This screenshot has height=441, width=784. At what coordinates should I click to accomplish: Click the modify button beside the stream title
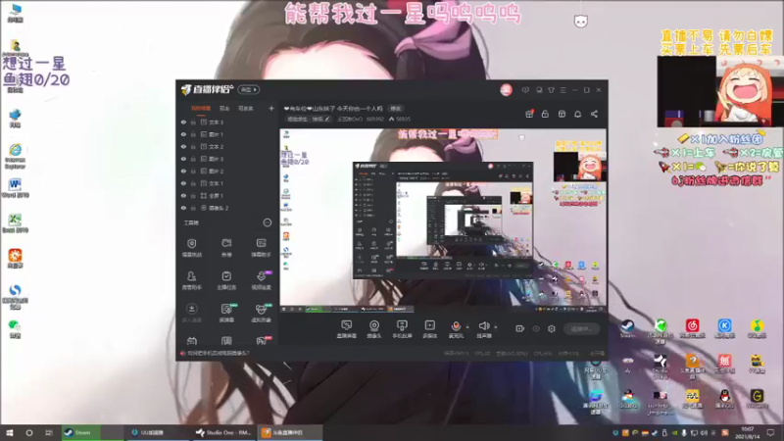pos(396,109)
